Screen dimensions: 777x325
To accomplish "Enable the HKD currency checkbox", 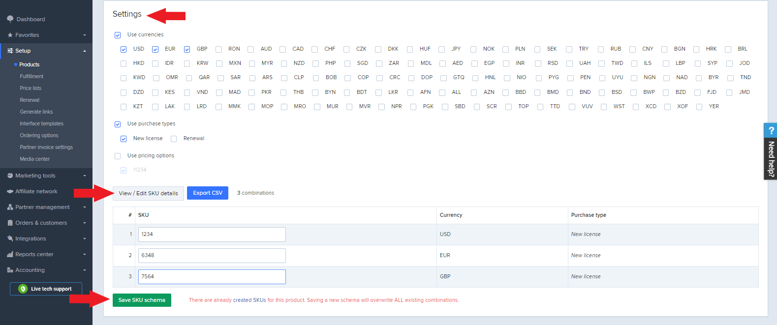I will coord(124,63).
